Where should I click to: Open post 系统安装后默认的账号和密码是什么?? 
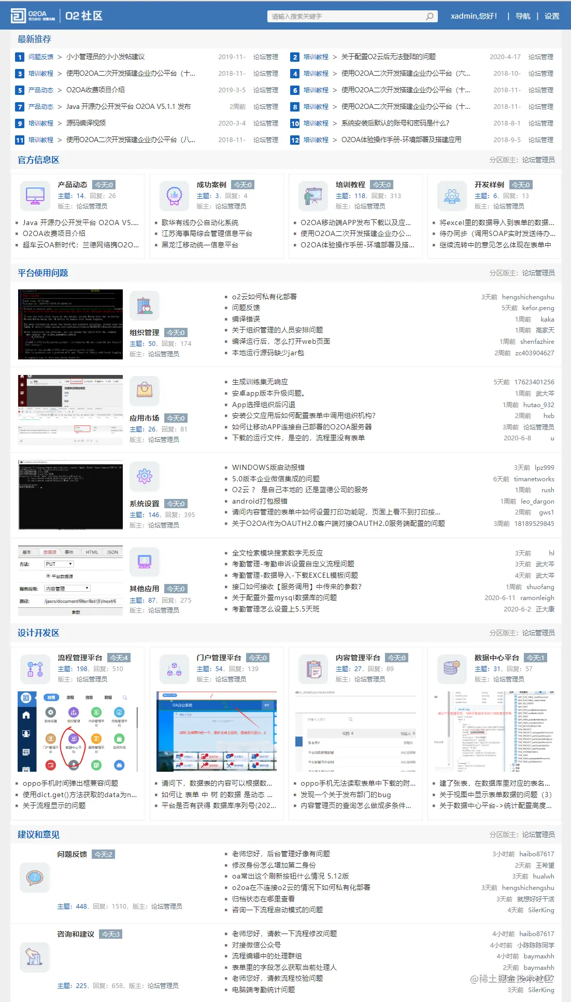pyautogui.click(x=395, y=123)
